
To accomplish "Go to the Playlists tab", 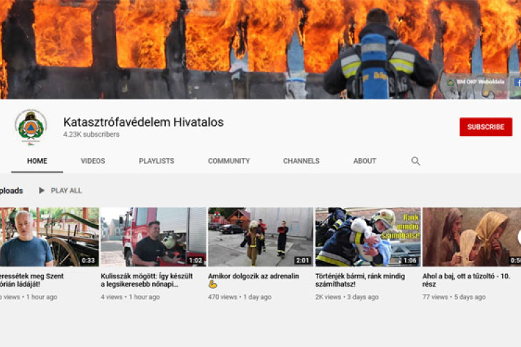I will [x=156, y=161].
